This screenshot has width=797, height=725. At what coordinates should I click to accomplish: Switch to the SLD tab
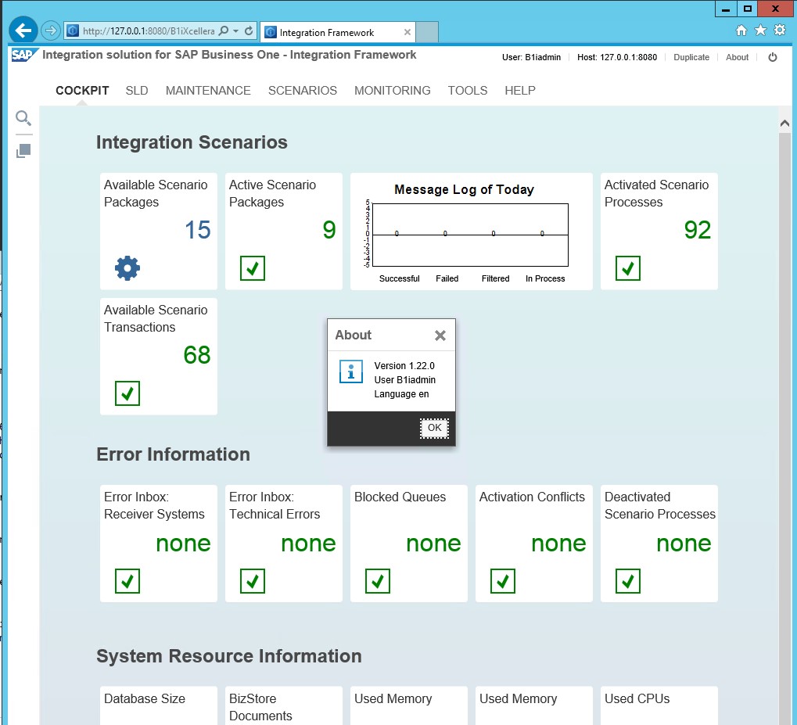coord(136,91)
